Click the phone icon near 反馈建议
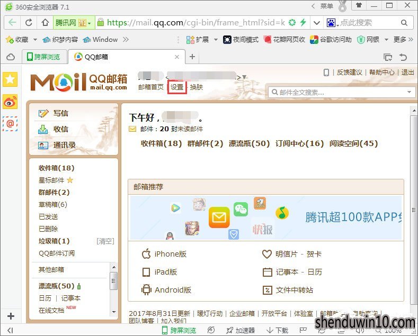418x336 pixels. pos(326,72)
